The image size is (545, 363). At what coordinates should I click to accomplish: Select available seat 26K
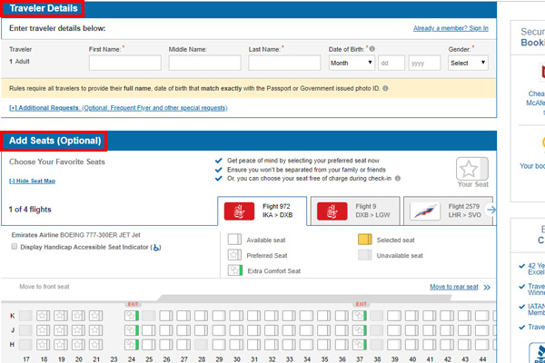pyautogui.click(x=166, y=316)
